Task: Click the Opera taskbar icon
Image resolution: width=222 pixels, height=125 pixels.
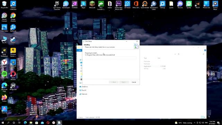Action: click(x=48, y=123)
